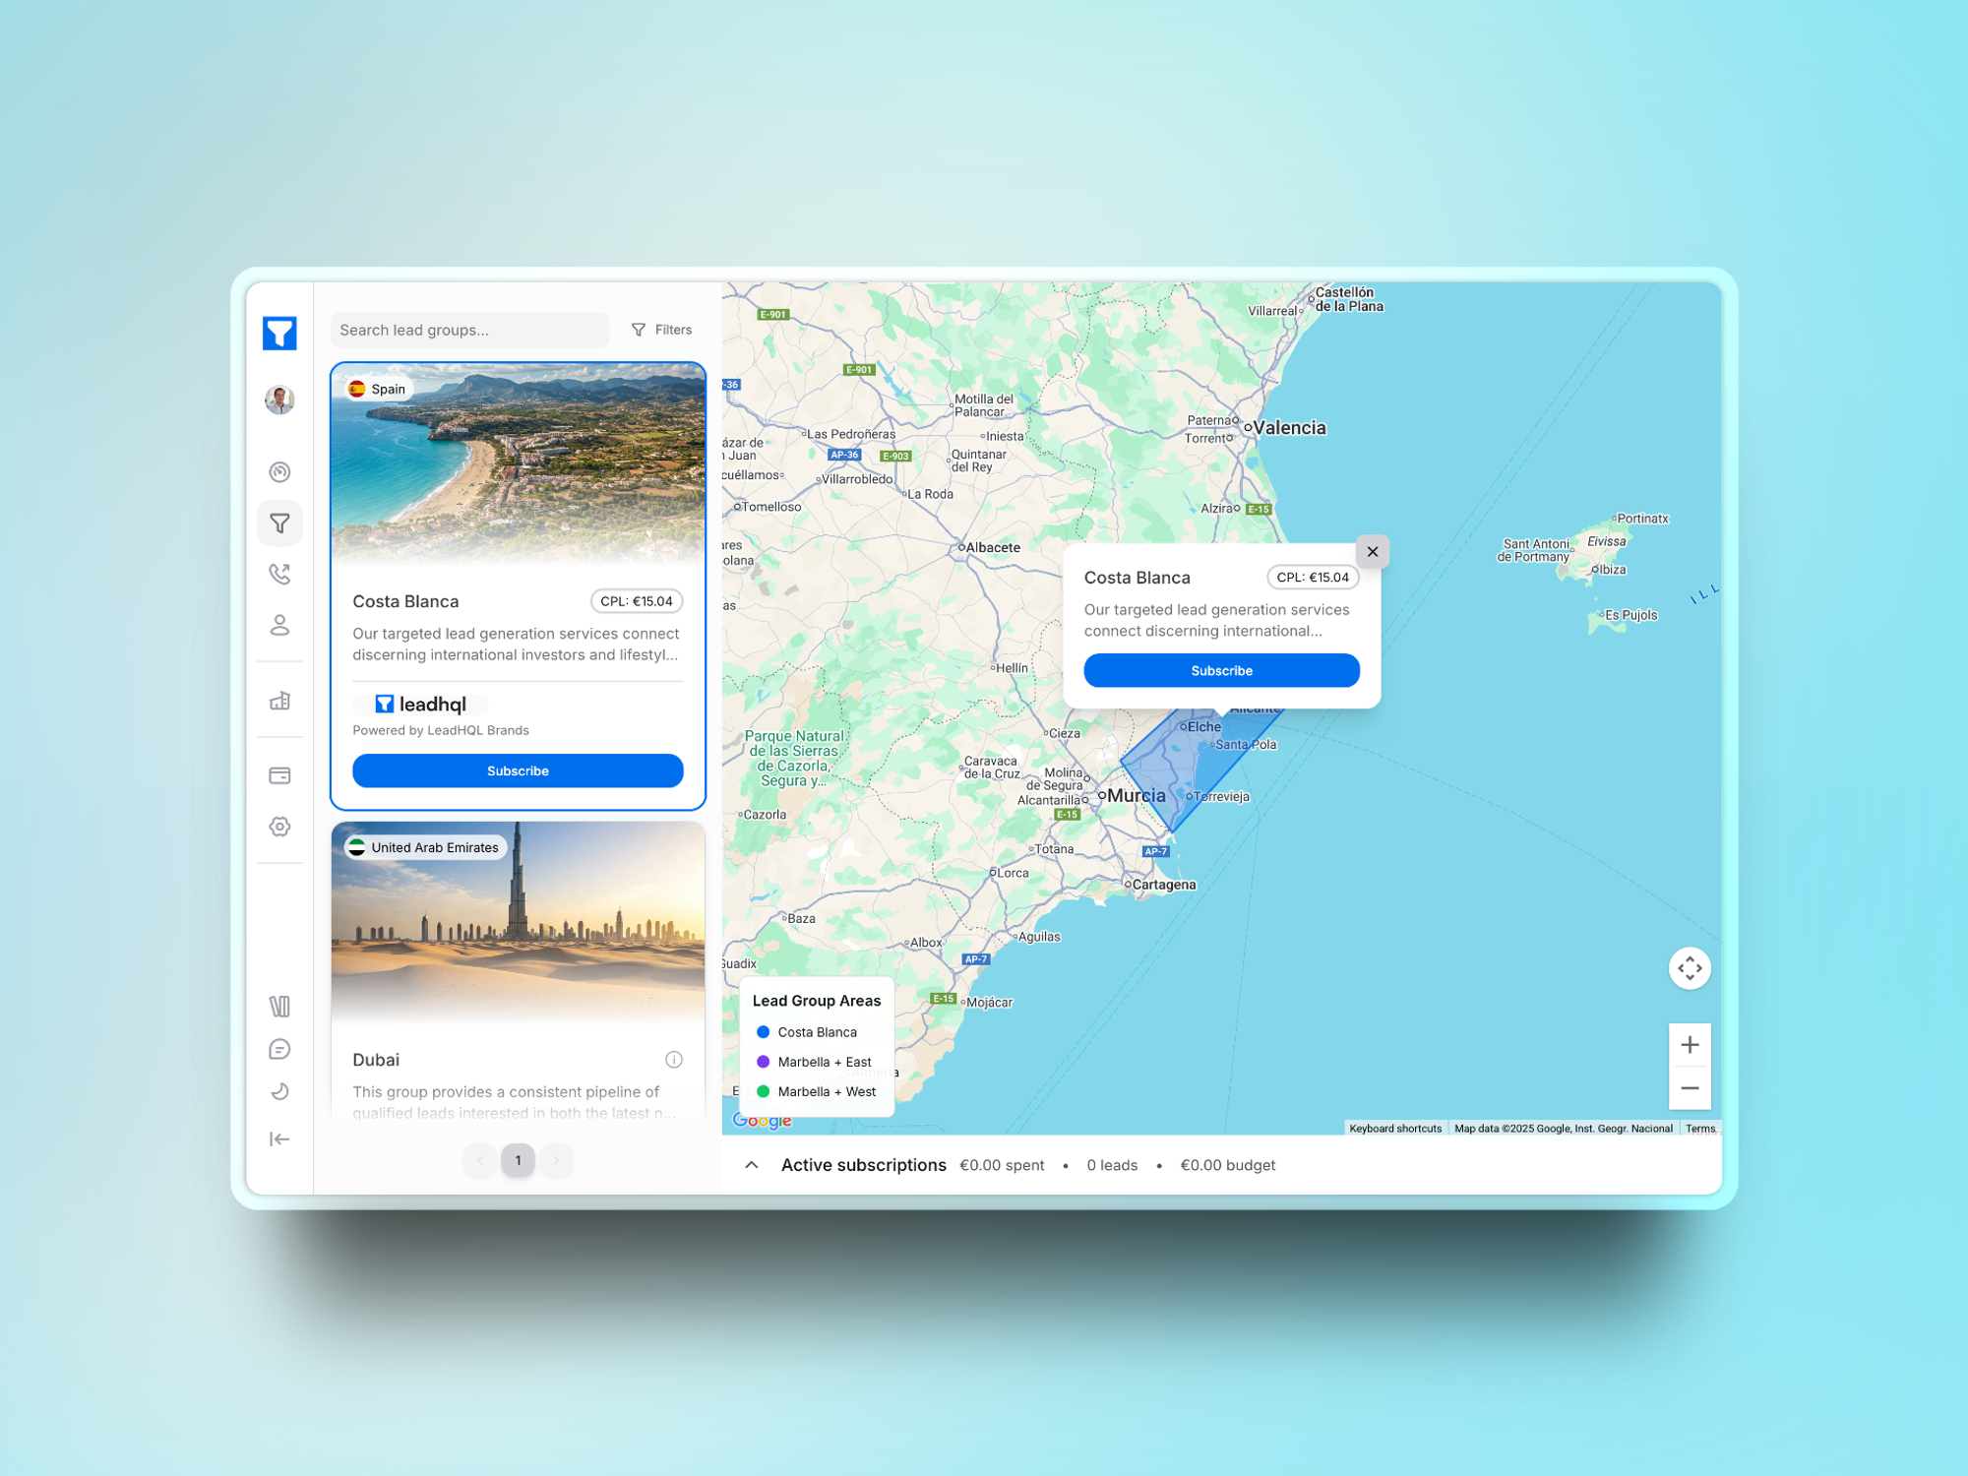Click the CPL €15.04 badge in popup
Image resolution: width=1968 pixels, height=1476 pixels.
(1313, 578)
